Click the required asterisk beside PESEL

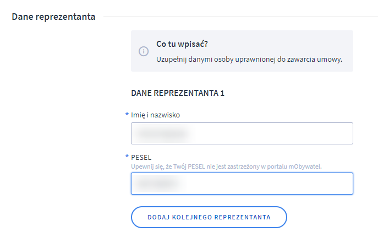coord(128,157)
